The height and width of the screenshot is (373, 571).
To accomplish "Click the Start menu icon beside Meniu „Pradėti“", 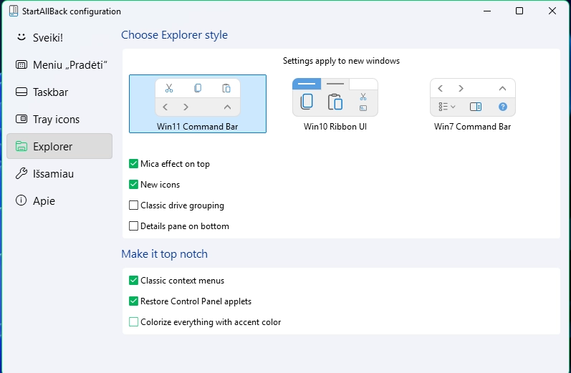I will click(21, 64).
